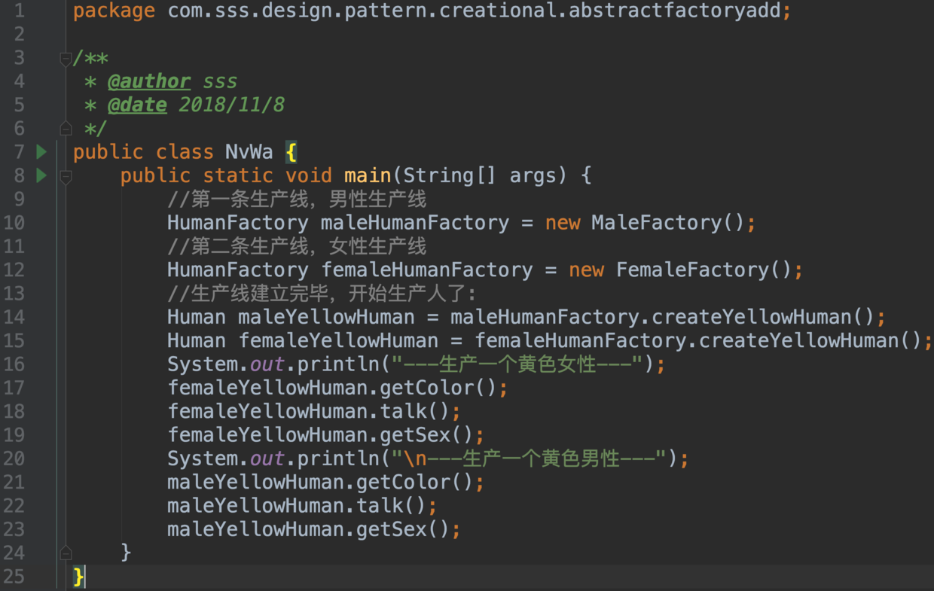Image resolution: width=934 pixels, height=591 pixels.
Task: Click line number 13 in the gutter
Action: click(14, 294)
